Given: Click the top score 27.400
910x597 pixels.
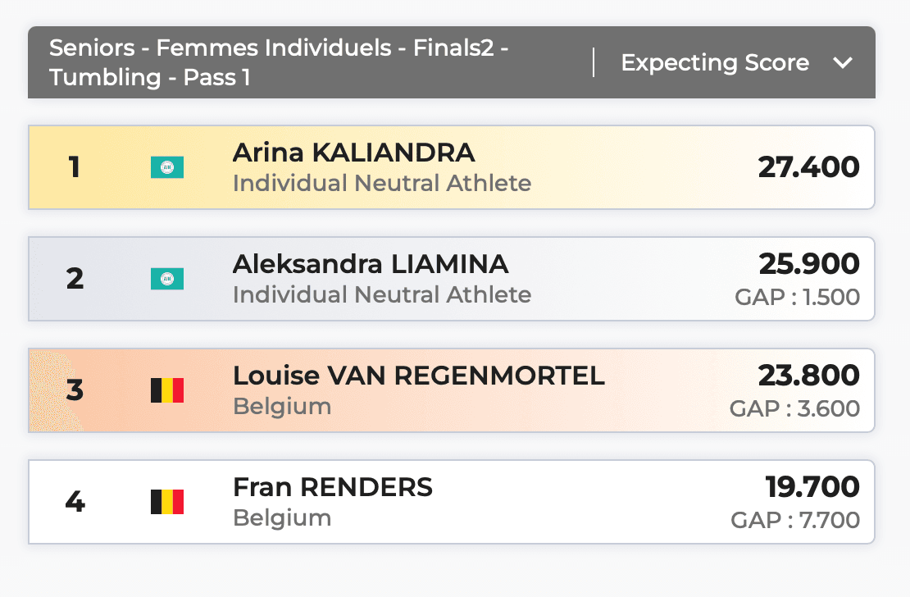Looking at the screenshot, I should click(x=808, y=167).
